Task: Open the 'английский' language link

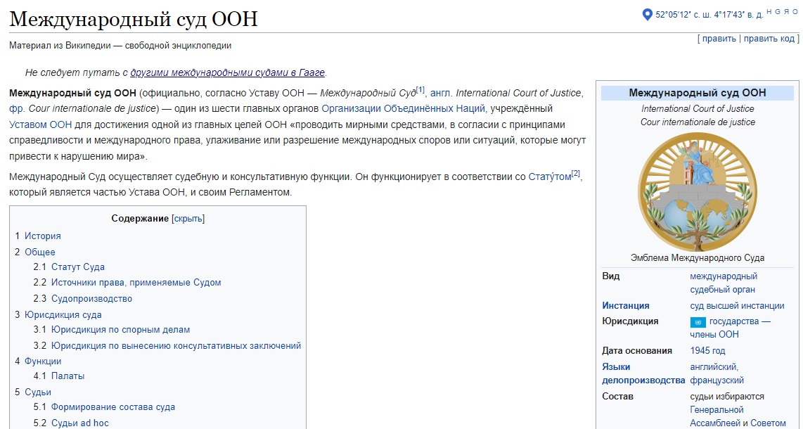Action: pos(712,367)
